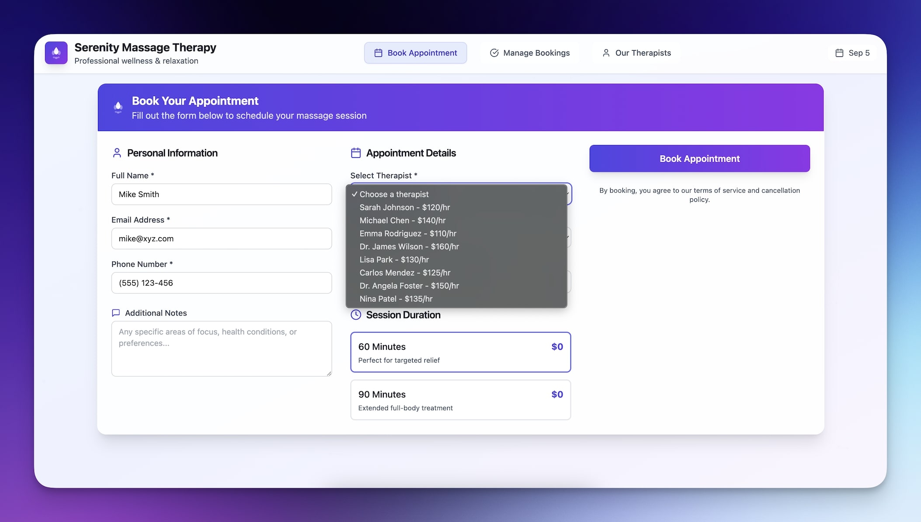Click the Serenity lotus logo icon
This screenshot has height=522, width=921.
coord(56,53)
